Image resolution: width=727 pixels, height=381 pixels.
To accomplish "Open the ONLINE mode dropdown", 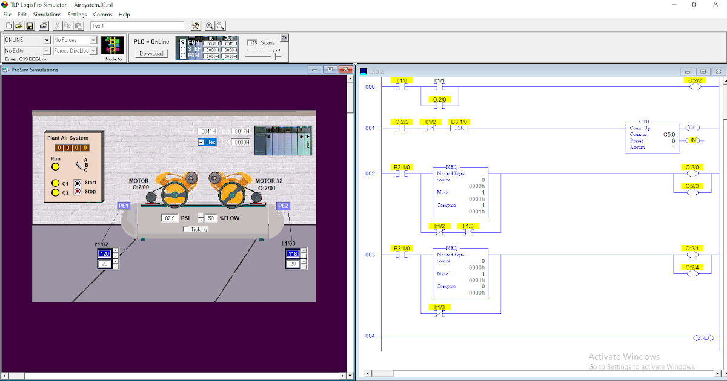I will pos(46,41).
